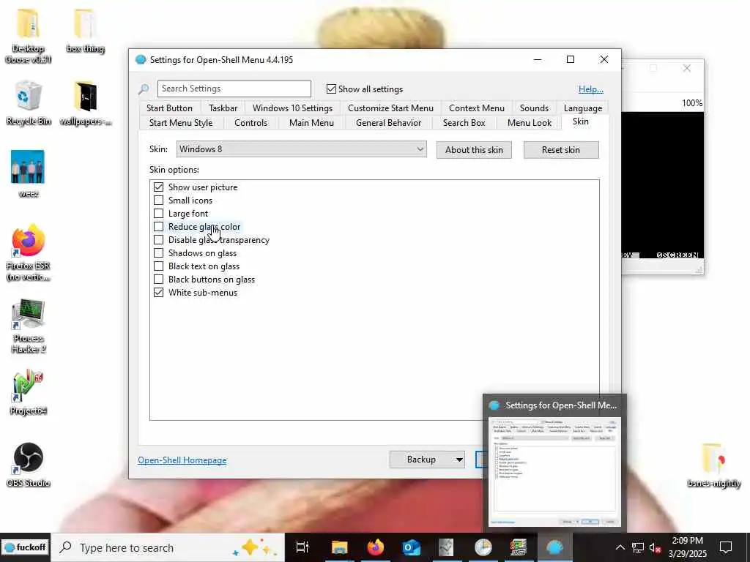This screenshot has width=750, height=562.
Task: Click the magnifier icon beside Search Settings
Action: pyautogui.click(x=143, y=89)
